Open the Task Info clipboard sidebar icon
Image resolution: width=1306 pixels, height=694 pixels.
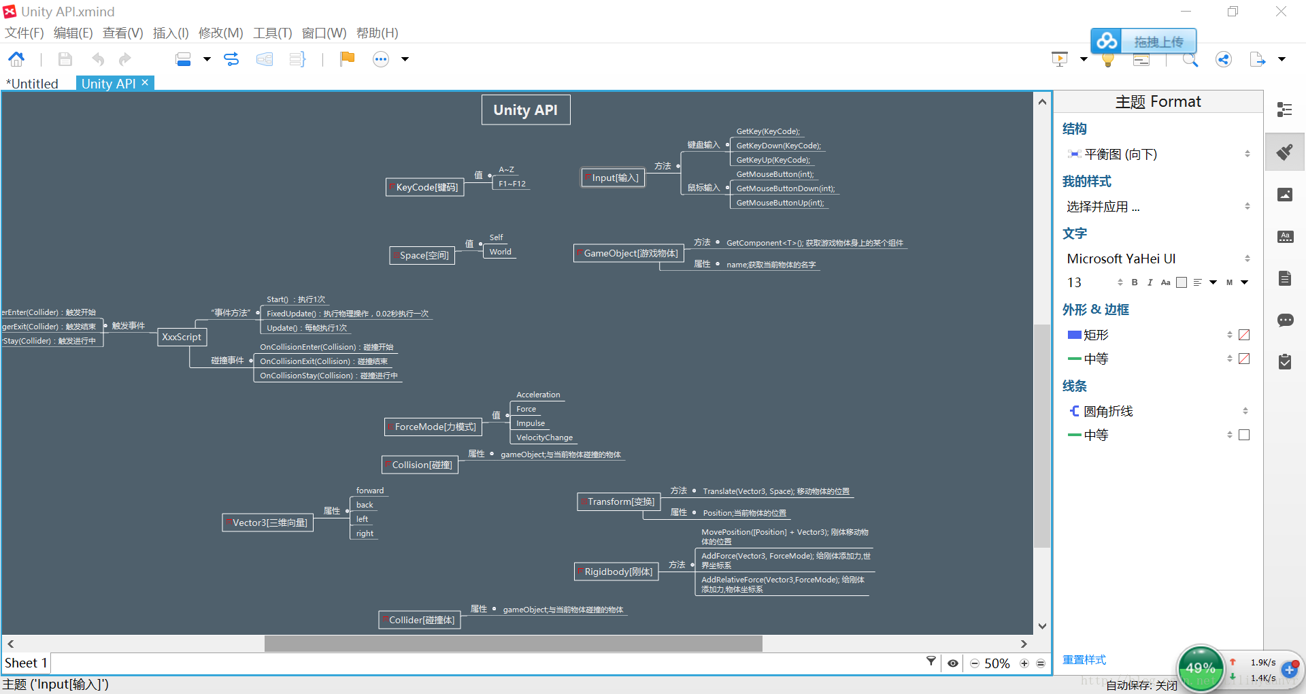click(1285, 361)
